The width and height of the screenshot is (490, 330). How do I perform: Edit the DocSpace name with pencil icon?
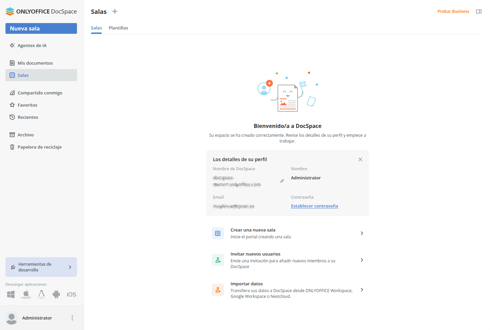click(282, 181)
